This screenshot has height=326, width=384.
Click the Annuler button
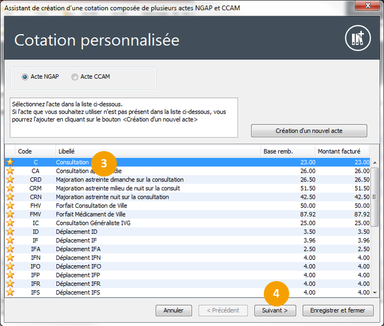173,310
